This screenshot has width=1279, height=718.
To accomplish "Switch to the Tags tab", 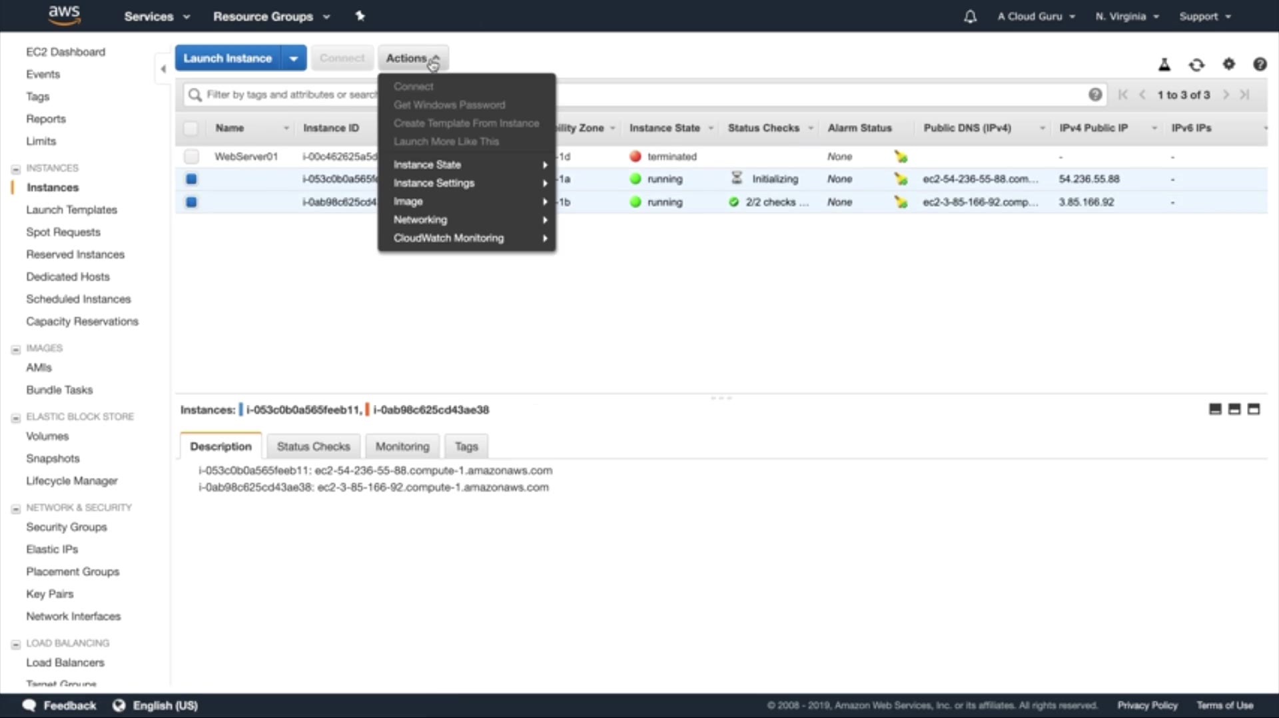I will pyautogui.click(x=466, y=446).
